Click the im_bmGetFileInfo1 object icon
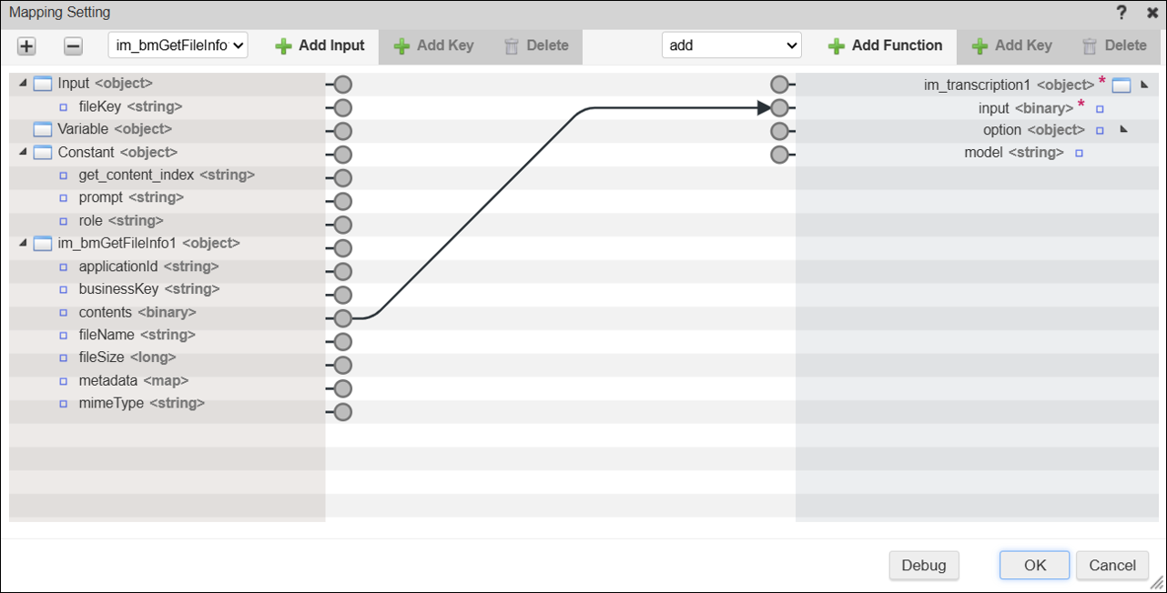Screen dimensions: 1167x593 point(42,244)
